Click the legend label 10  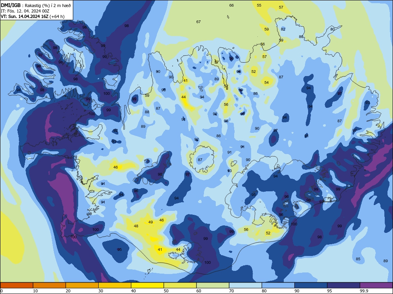click(x=35, y=291)
